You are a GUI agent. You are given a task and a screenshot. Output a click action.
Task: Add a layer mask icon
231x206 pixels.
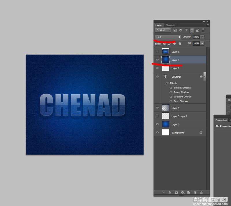(x=176, y=193)
